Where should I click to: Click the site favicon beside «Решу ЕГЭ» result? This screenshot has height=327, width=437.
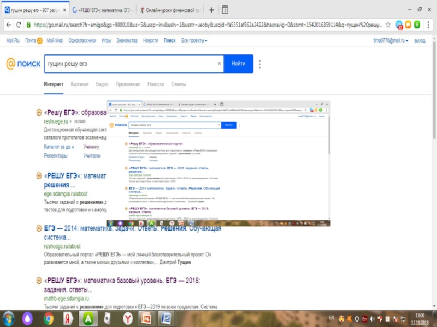(x=39, y=112)
